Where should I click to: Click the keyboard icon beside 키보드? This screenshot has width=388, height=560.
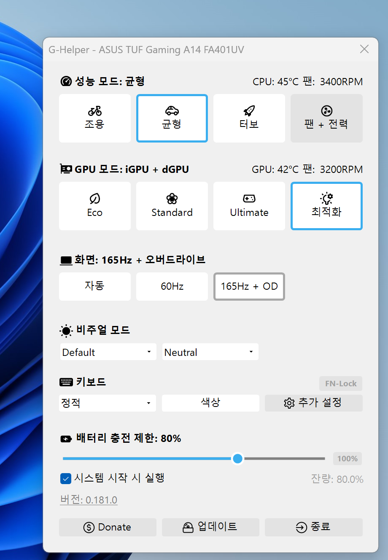click(x=66, y=382)
